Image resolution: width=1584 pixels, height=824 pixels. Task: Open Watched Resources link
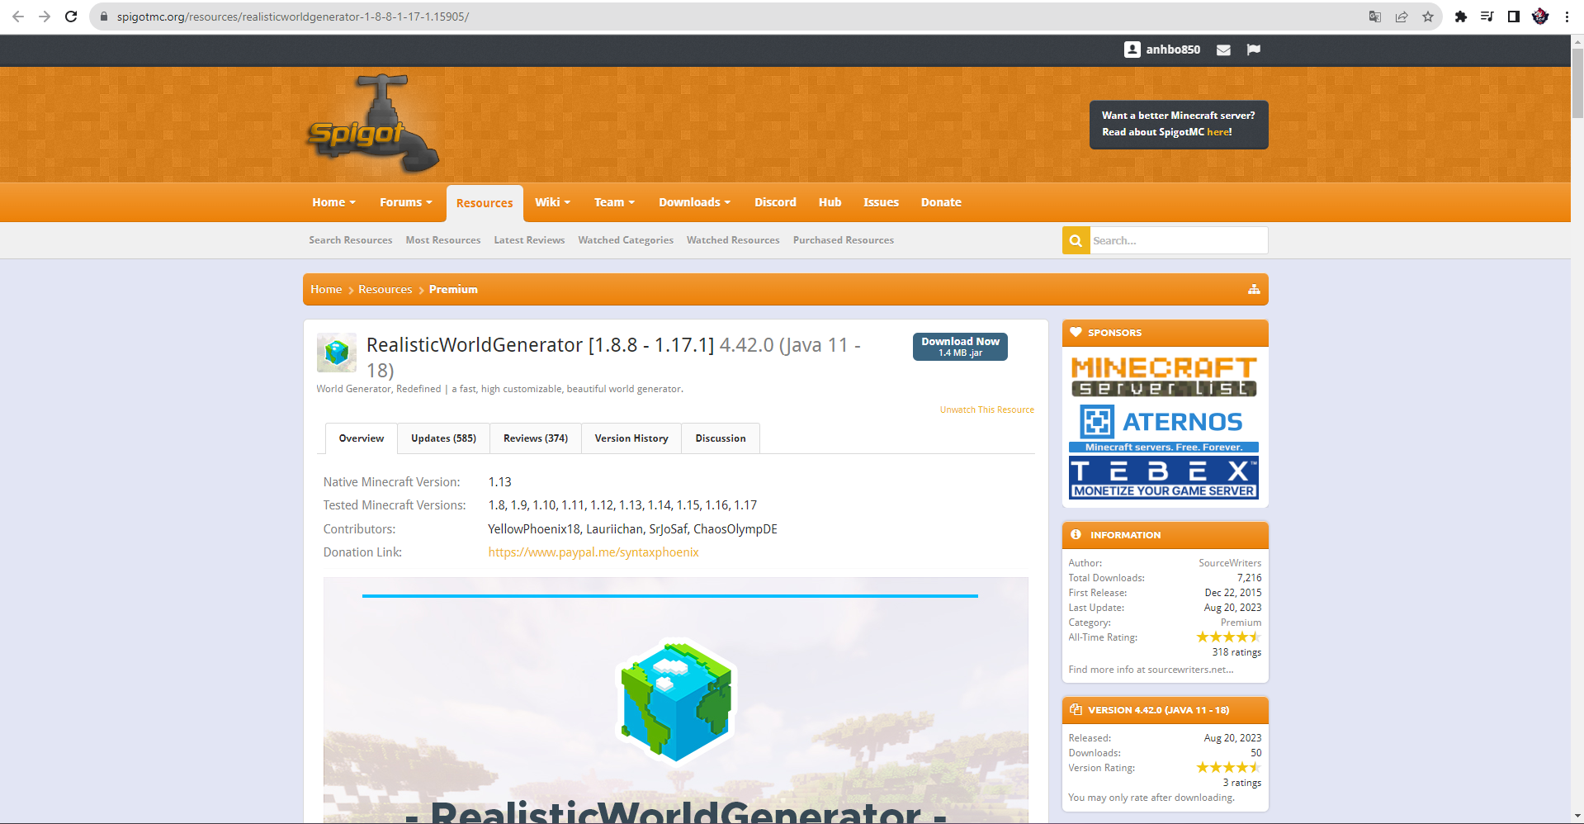[733, 240]
